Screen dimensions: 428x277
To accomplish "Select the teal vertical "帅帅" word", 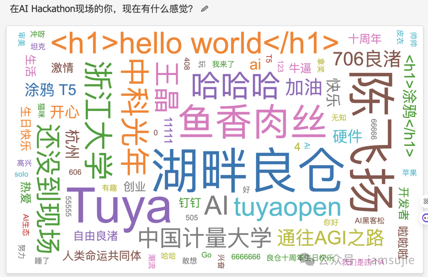I will point(413,39).
